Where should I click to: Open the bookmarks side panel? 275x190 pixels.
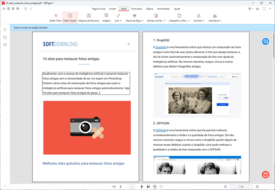point(5,29)
